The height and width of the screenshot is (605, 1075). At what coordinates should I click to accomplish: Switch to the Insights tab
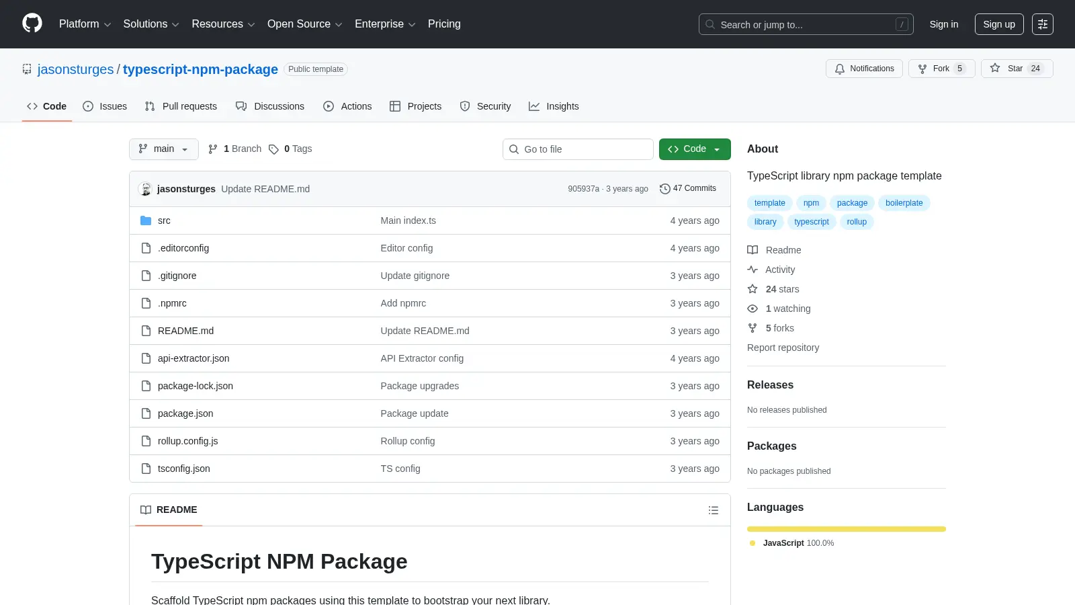pyautogui.click(x=554, y=106)
